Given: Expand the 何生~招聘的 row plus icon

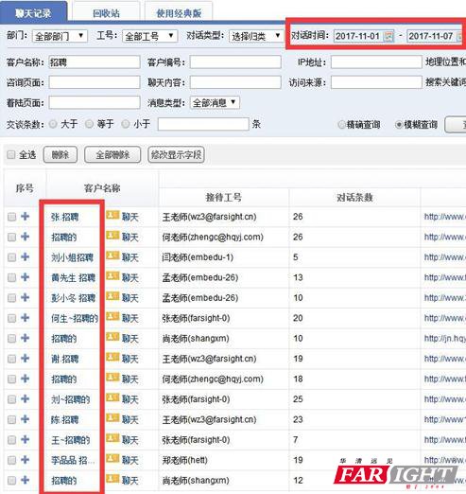Looking at the screenshot, I should (25, 318).
